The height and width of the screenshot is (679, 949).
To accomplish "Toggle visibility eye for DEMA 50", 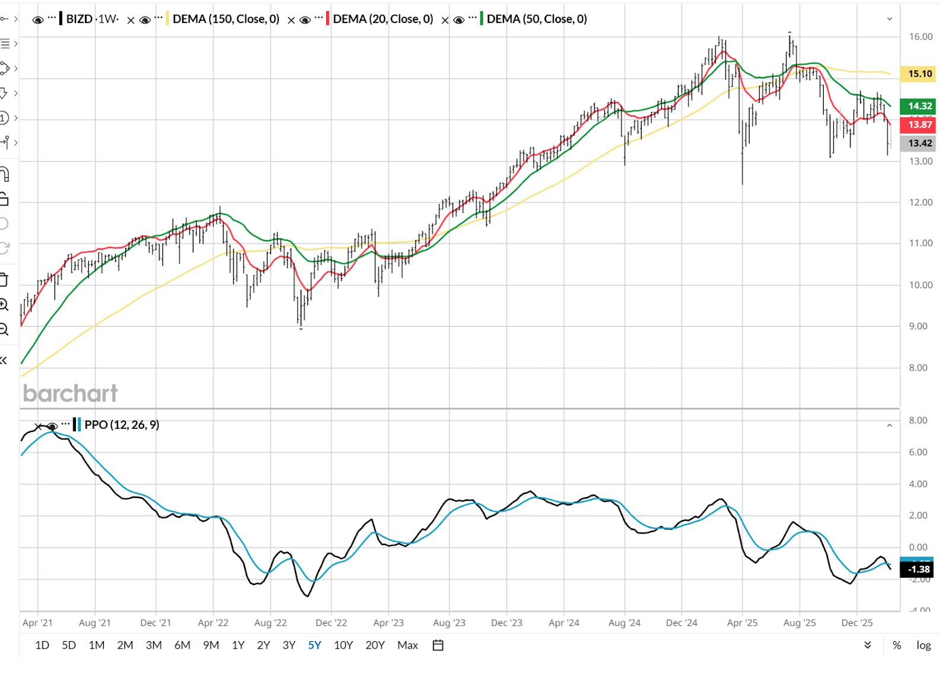I will pyautogui.click(x=458, y=20).
